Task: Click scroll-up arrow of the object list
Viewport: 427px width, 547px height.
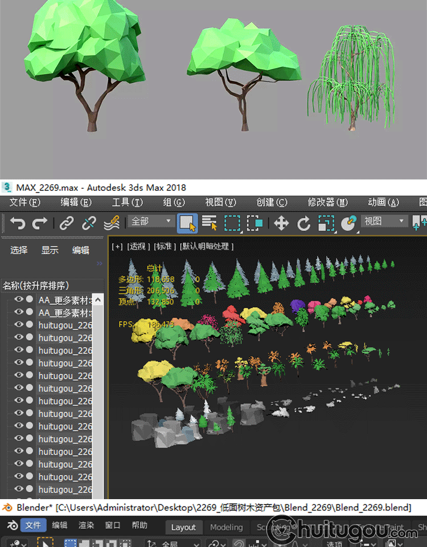Action: pos(98,299)
